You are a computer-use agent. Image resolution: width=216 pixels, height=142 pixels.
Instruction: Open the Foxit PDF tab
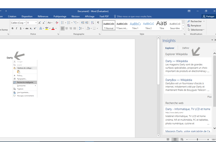[104, 16]
